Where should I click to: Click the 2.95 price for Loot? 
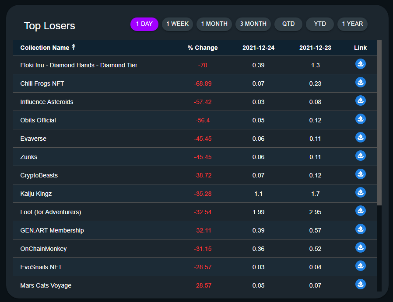click(x=315, y=212)
